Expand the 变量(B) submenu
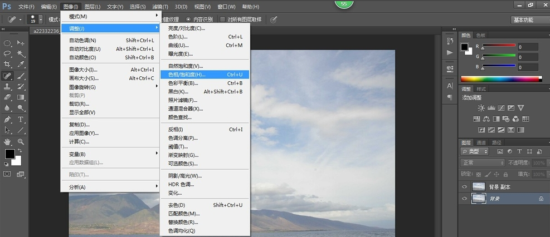 tap(111, 154)
